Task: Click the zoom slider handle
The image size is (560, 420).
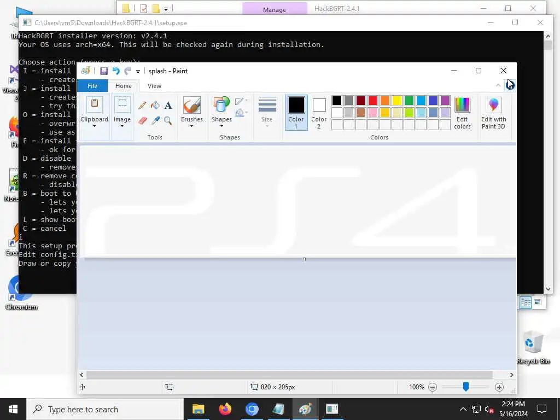Action: 466,387
